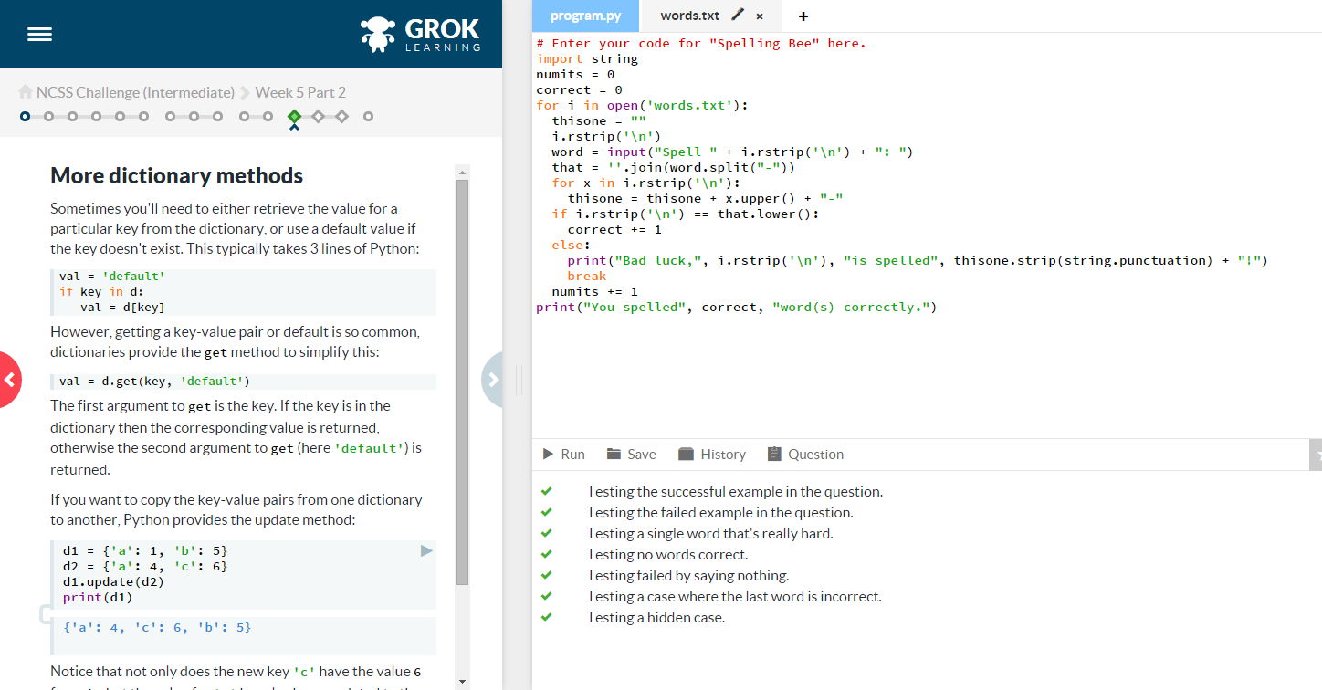The width and height of the screenshot is (1322, 690).
Task: Click 'Testing failed by saying nothing.' result
Action: (687, 575)
